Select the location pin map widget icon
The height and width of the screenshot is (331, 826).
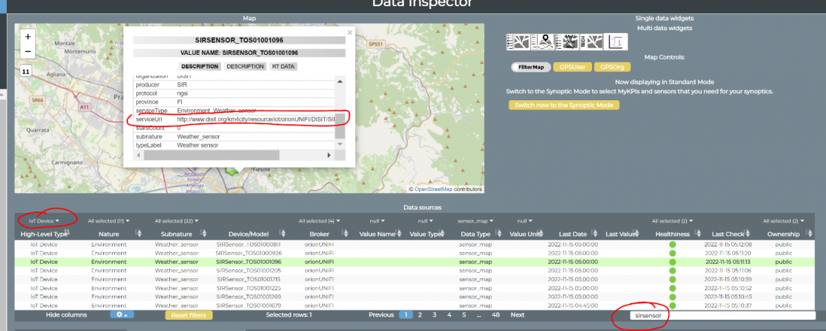click(x=544, y=42)
